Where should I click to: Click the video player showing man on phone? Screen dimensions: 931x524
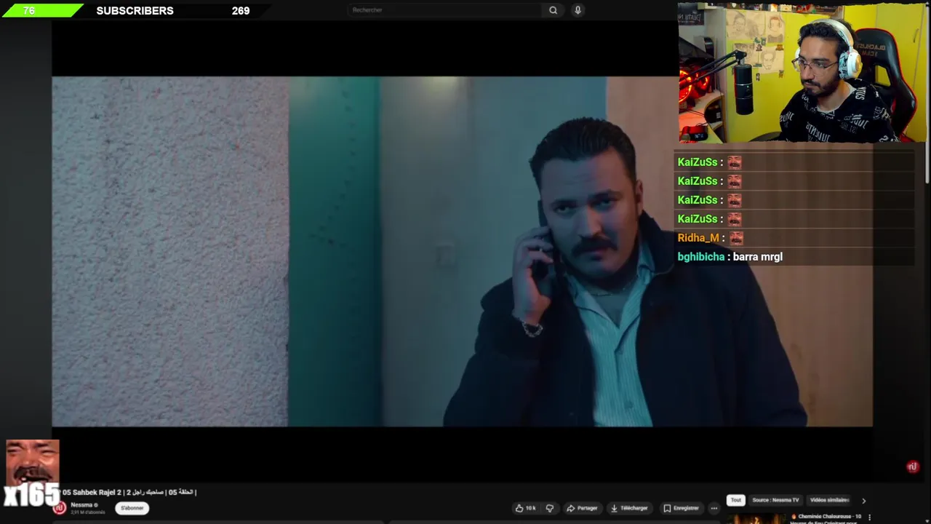click(x=462, y=251)
